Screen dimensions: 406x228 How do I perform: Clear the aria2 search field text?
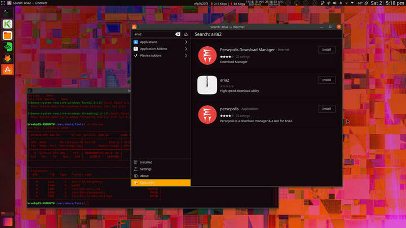click(178, 34)
